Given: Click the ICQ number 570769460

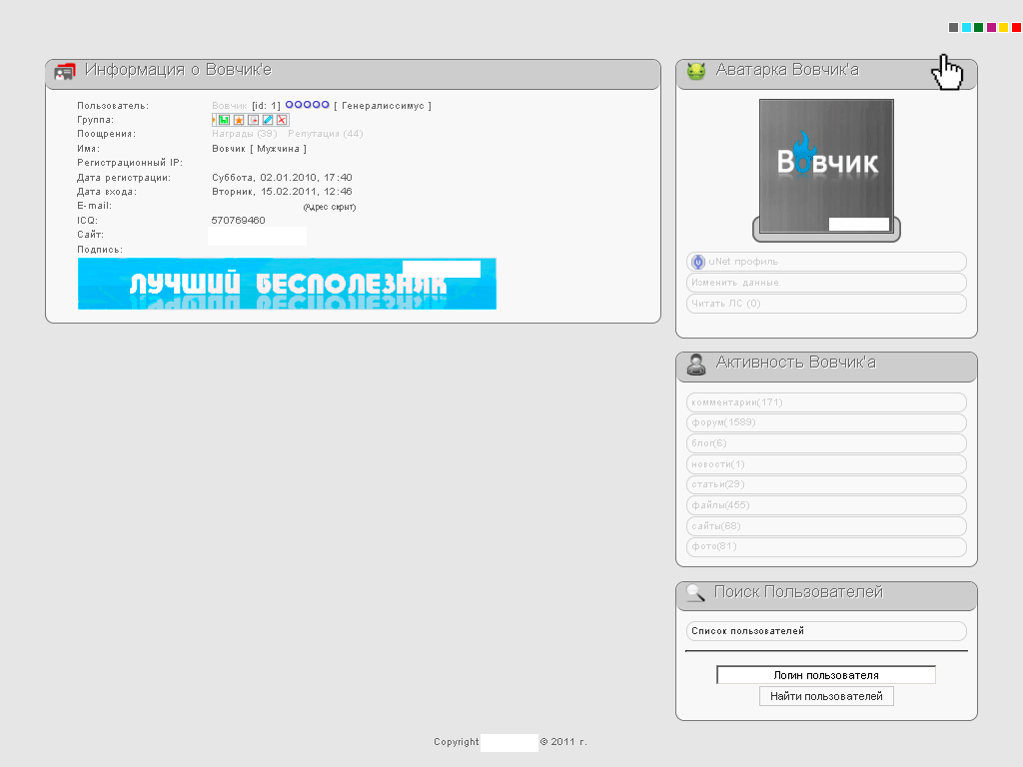Looking at the screenshot, I should (x=238, y=221).
